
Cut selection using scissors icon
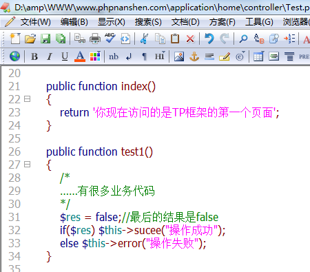tap(144, 39)
